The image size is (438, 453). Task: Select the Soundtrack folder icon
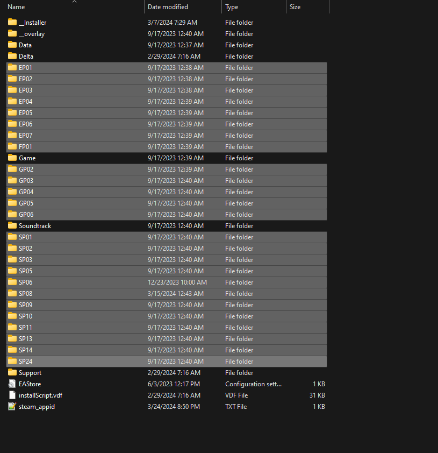point(12,226)
